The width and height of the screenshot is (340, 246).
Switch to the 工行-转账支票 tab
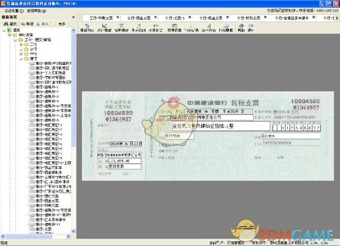(101, 18)
